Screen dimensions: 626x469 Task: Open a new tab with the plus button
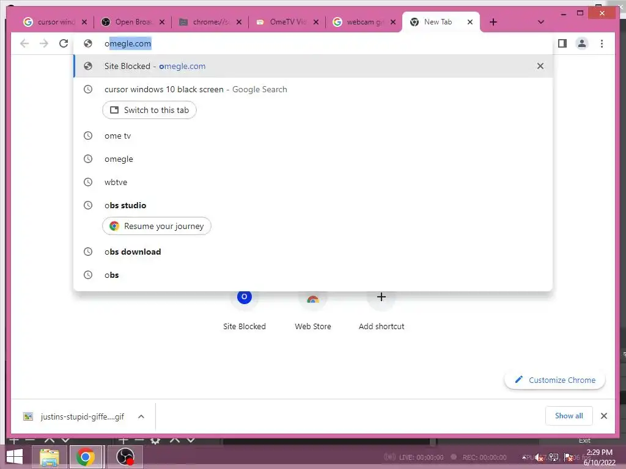coord(493,22)
